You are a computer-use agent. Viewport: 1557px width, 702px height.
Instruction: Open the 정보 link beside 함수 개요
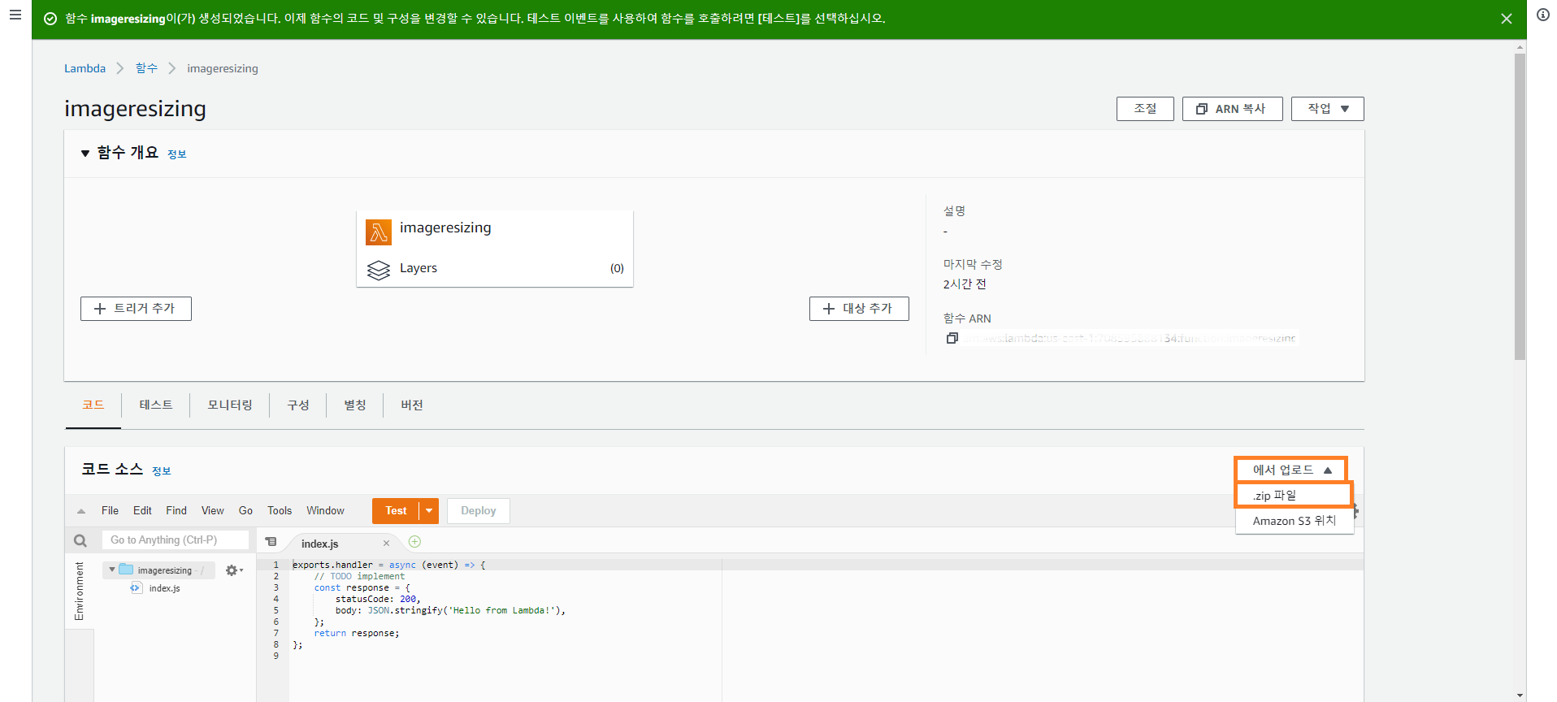[176, 154]
